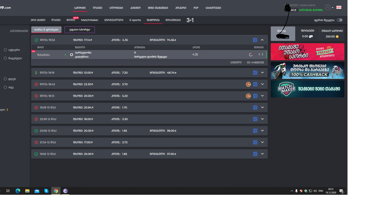The width and height of the screenshot is (372, 209).
Task: Open the სიახლეები news menu
Action: tap(213, 8)
